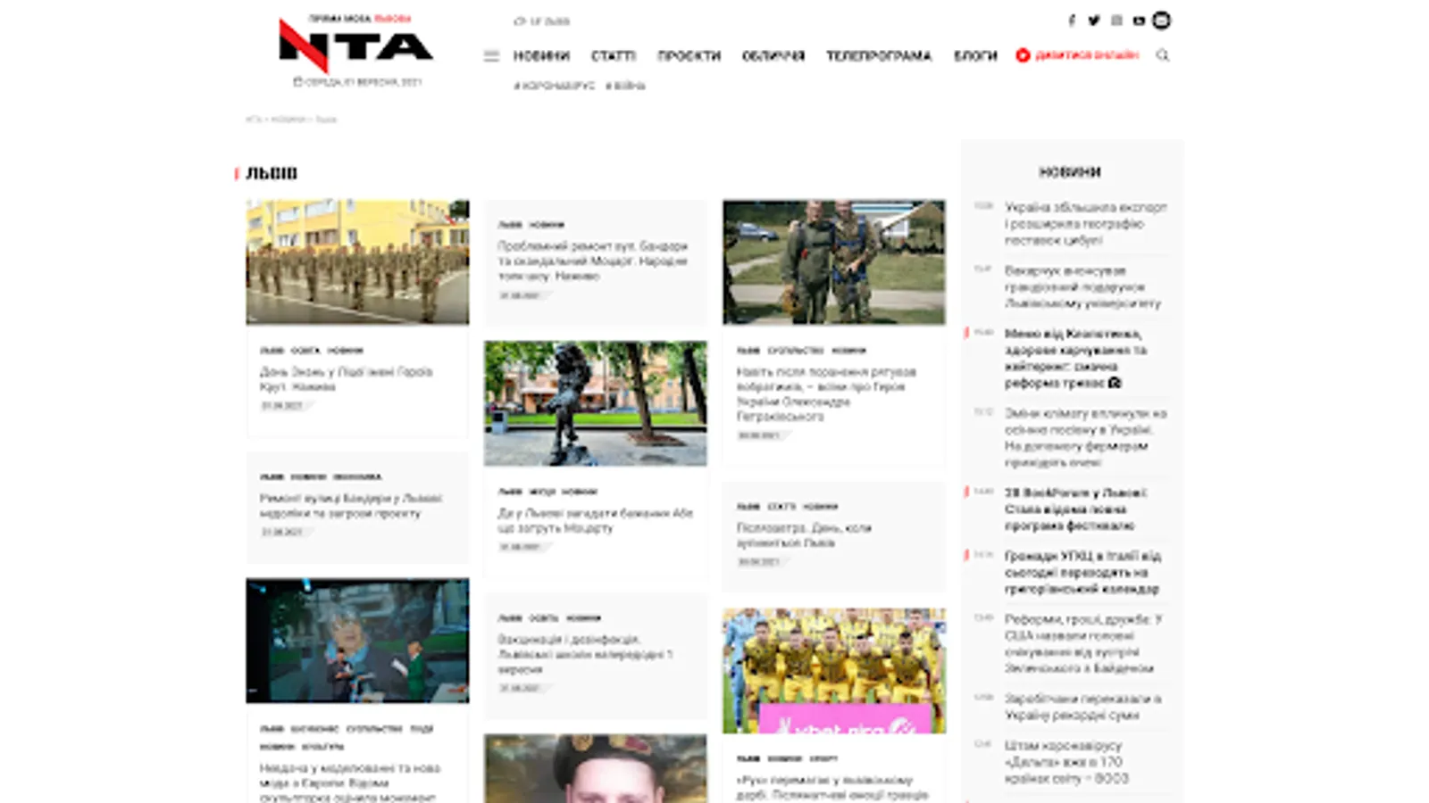Open the site search magnifier icon
This screenshot has height=803, width=1429.
(1163, 55)
